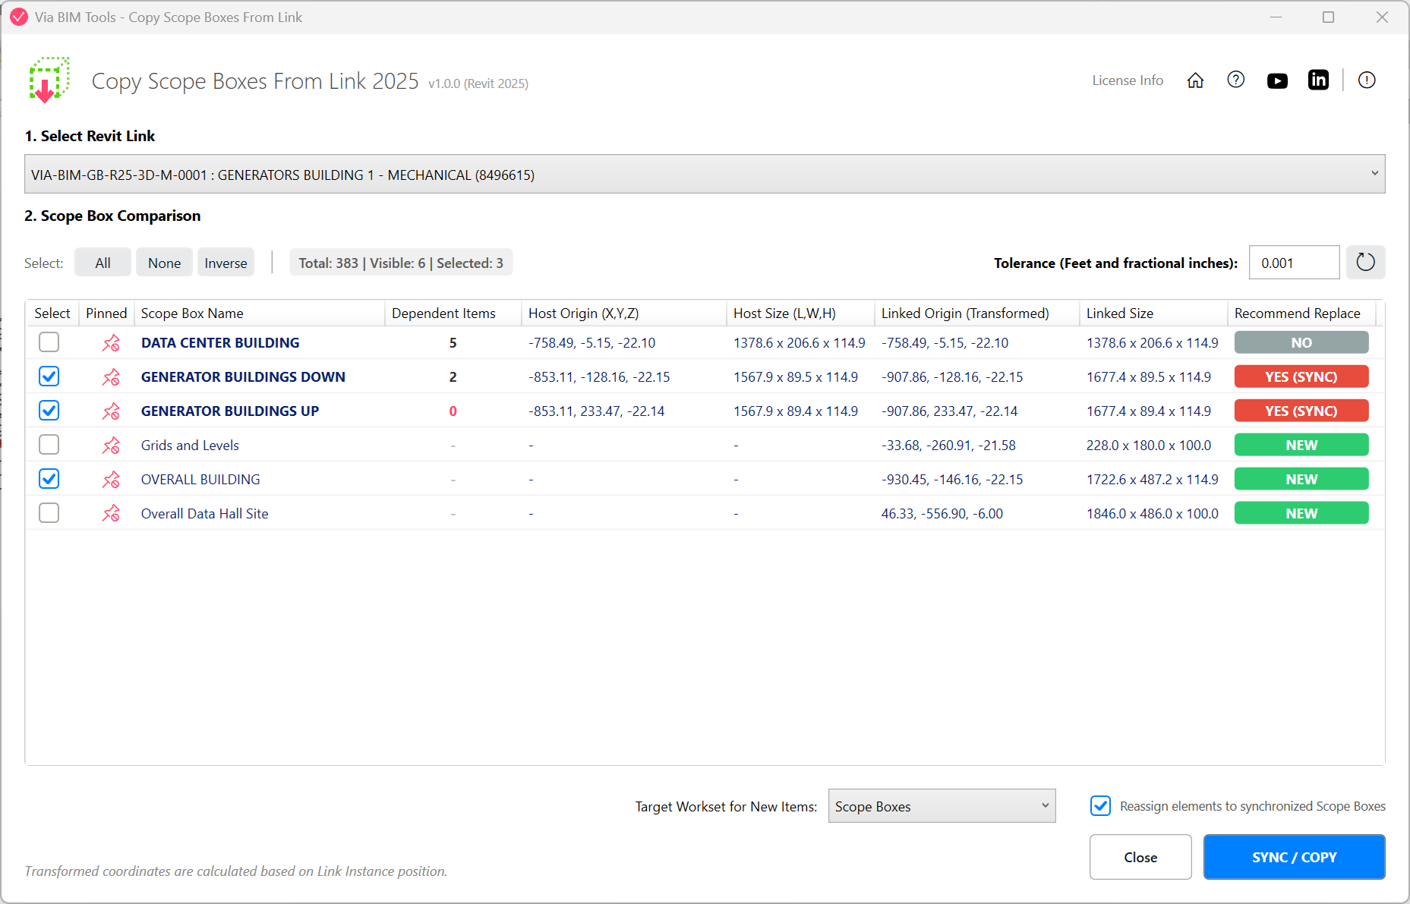Check the DATA CENTER BUILDING checkbox
This screenshot has height=904, width=1410.
(x=49, y=342)
